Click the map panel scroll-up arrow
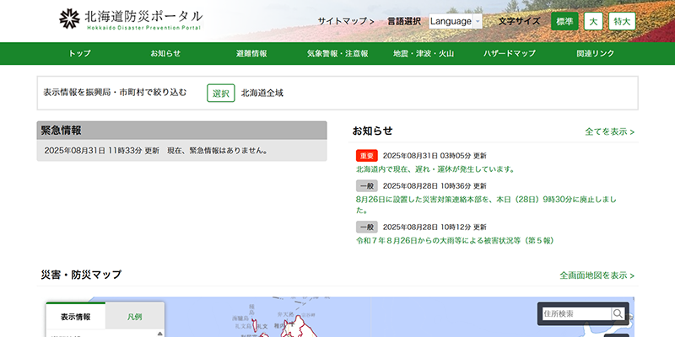 (x=159, y=334)
